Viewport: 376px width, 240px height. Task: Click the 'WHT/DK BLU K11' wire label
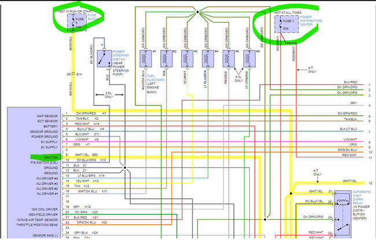tap(93, 191)
